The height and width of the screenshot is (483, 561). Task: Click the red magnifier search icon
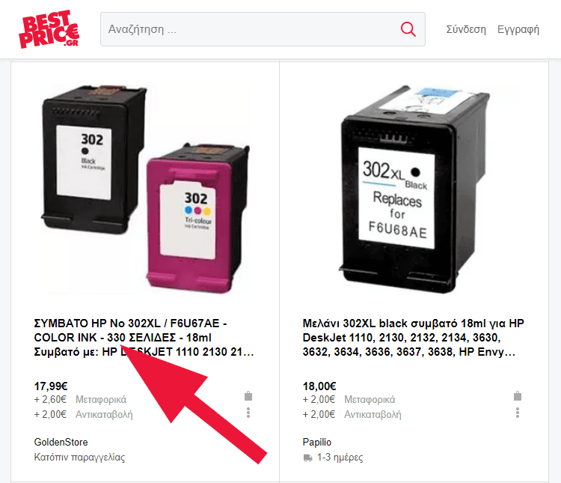(x=408, y=29)
